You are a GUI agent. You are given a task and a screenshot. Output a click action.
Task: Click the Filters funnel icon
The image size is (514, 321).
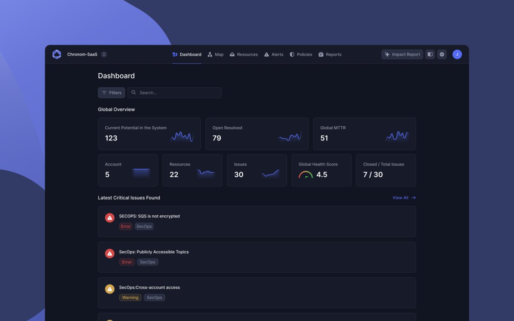point(104,92)
